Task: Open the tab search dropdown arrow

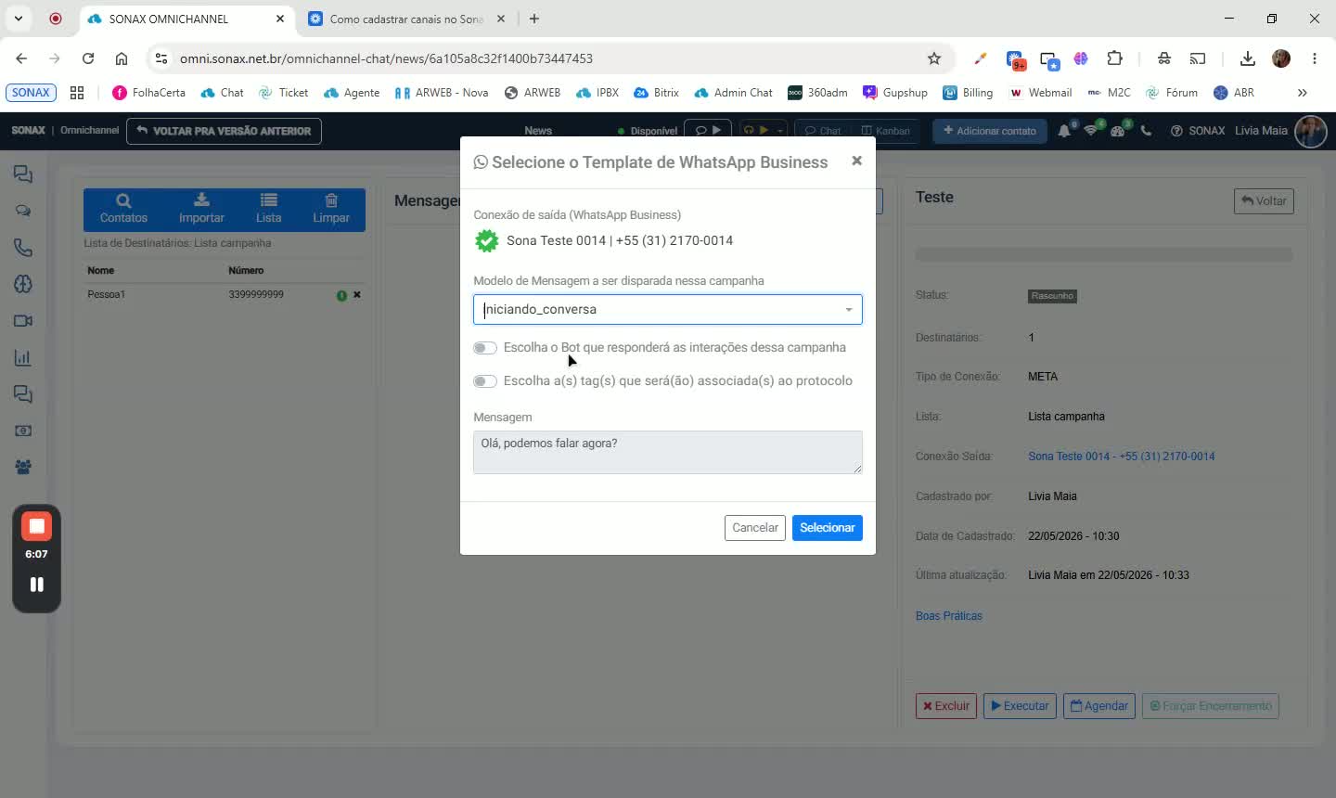Action: (19, 19)
